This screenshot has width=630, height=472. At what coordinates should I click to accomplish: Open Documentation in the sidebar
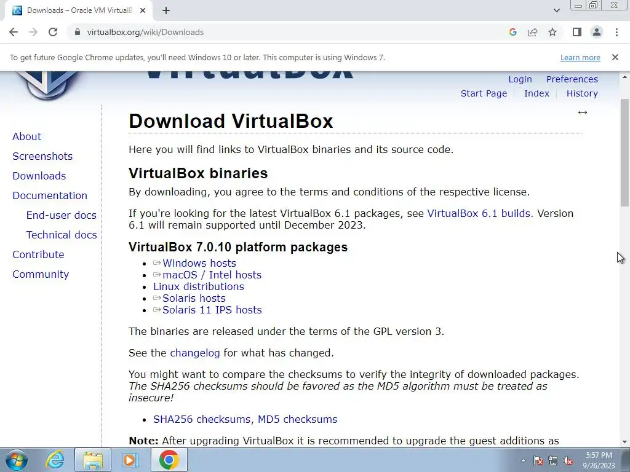click(49, 195)
